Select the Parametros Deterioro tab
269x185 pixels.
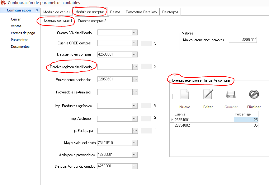point(141,12)
